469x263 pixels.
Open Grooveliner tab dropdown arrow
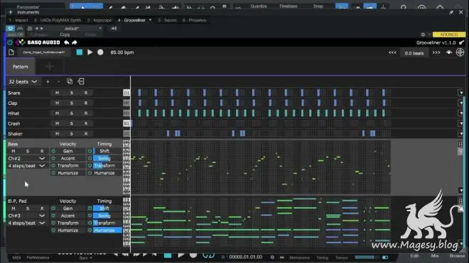click(150, 21)
